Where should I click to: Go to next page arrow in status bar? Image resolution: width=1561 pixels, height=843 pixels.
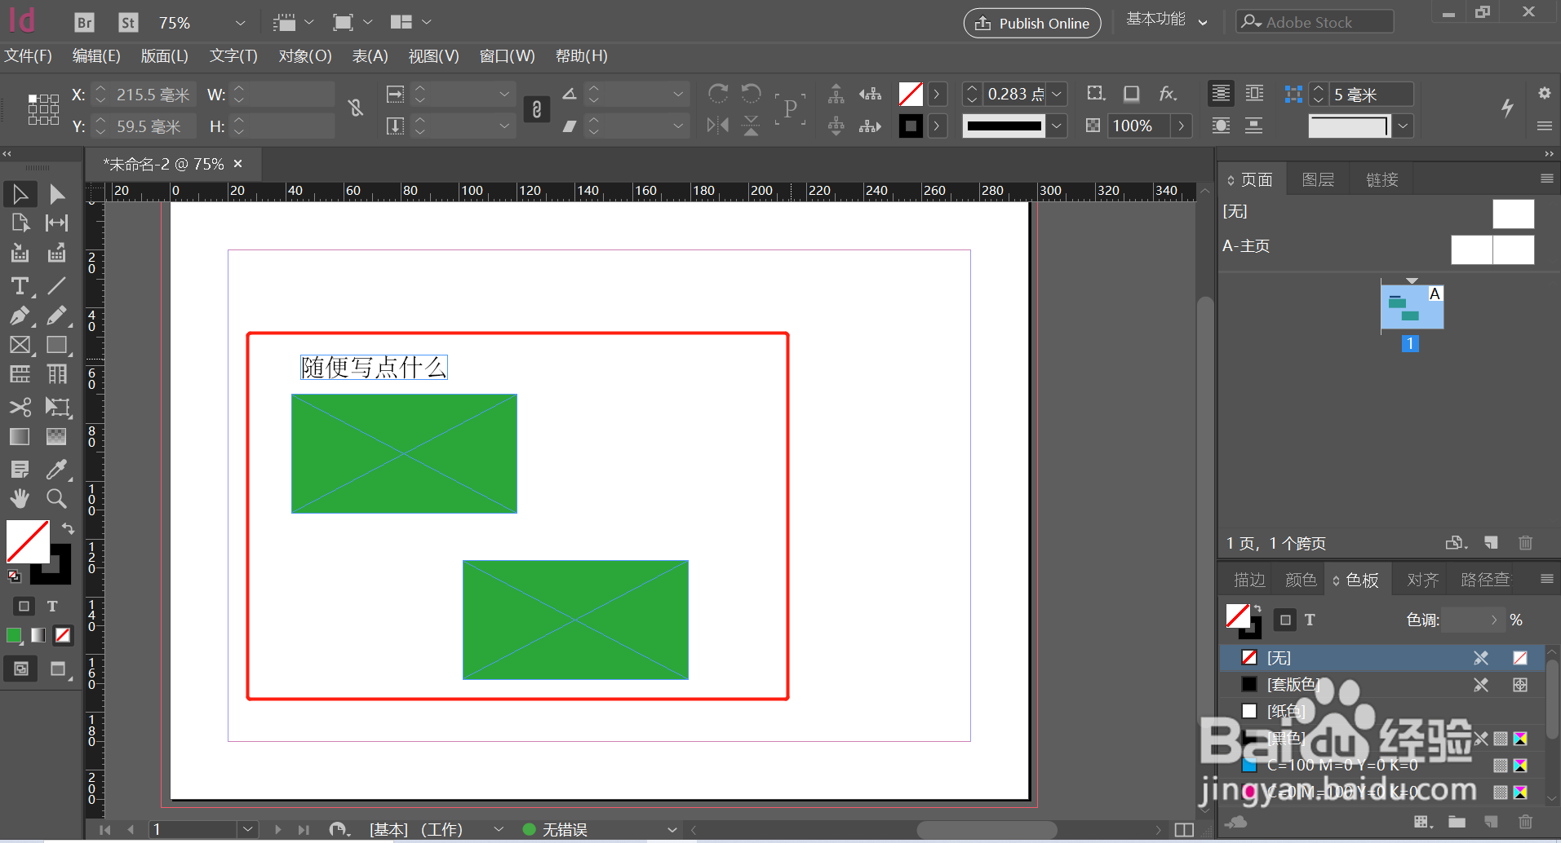(277, 829)
